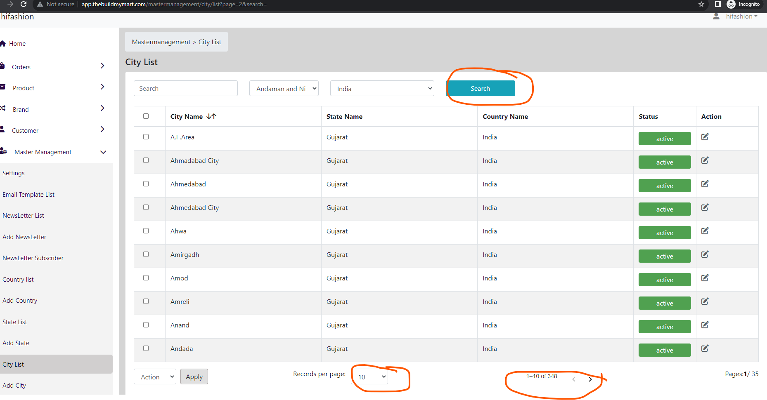Click the edit icon for A.I .Area row

(x=705, y=136)
